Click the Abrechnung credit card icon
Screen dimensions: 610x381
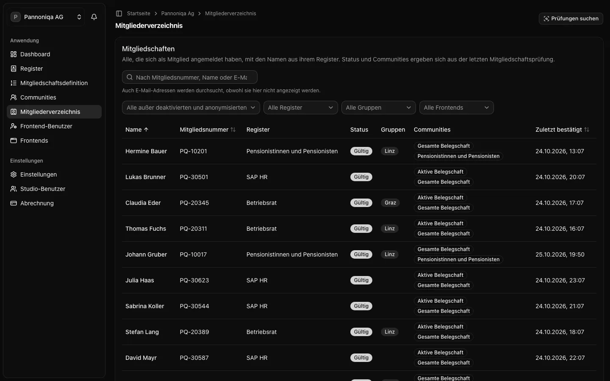[14, 203]
